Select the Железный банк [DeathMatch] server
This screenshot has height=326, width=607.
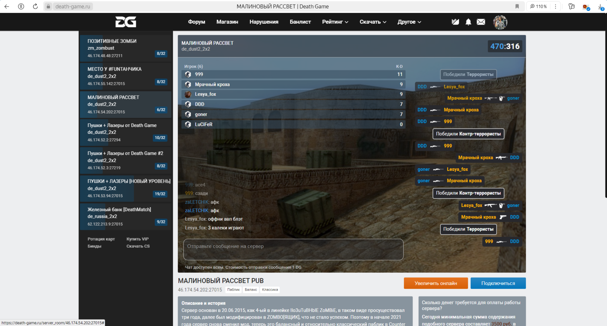pos(126,216)
